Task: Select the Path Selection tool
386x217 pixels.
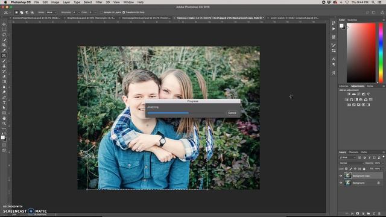Action: [x=4, y=107]
